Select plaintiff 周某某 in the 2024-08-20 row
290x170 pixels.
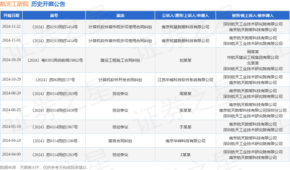tap(185, 94)
